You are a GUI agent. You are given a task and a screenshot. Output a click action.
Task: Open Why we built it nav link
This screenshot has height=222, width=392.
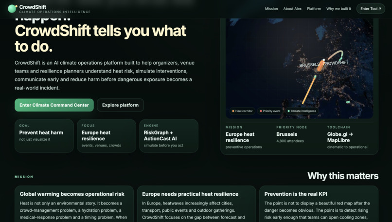(339, 9)
